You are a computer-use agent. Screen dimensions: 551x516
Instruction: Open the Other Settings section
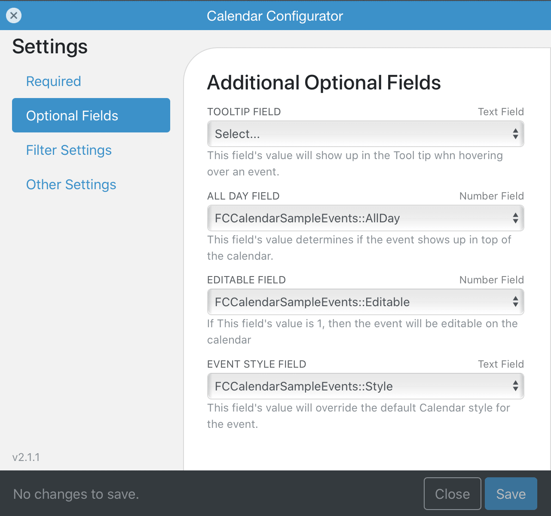point(71,184)
